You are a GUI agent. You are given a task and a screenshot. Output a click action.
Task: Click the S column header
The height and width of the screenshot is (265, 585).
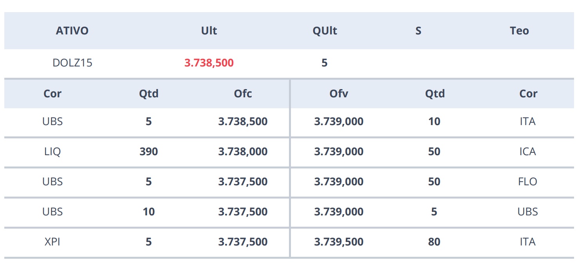(x=418, y=31)
